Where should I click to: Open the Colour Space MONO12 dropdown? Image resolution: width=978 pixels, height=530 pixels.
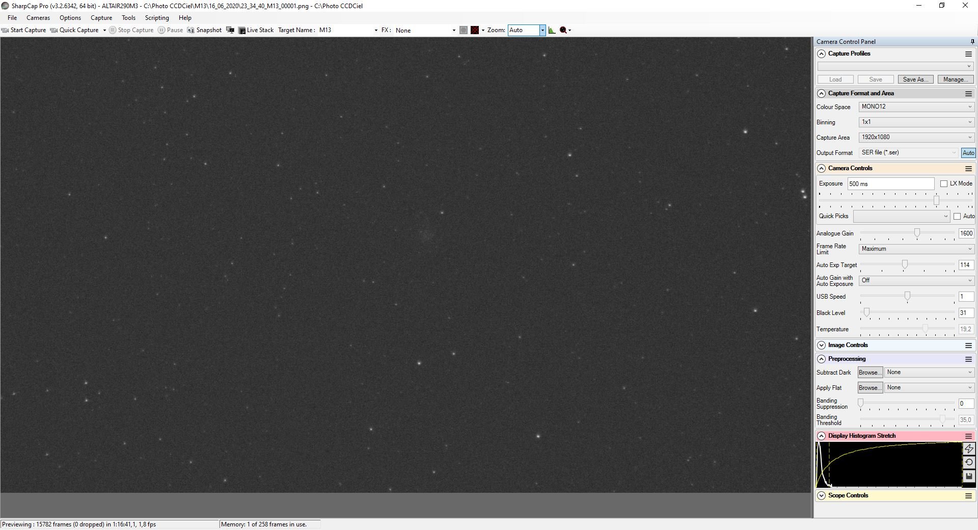coord(916,107)
